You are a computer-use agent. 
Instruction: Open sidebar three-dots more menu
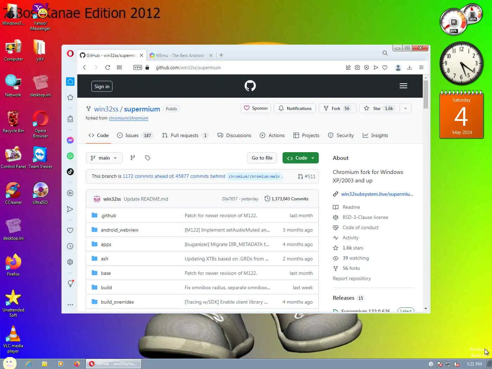pos(70,305)
